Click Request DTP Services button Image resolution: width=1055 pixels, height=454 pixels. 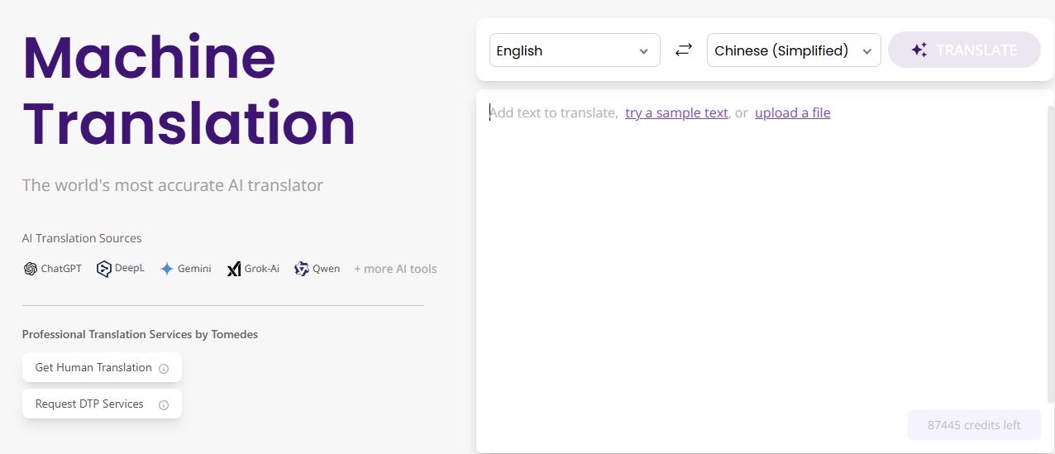[89, 404]
